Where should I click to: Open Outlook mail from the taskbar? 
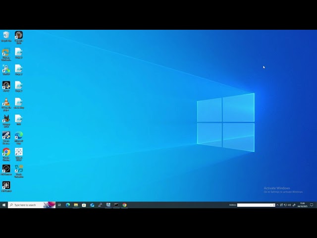point(92,205)
